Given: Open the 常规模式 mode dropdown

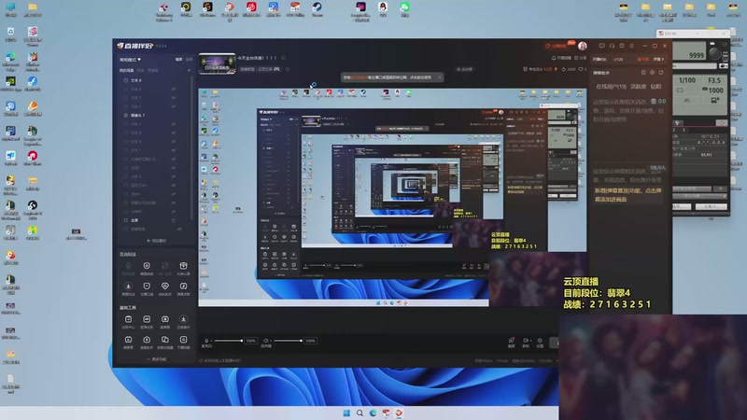Looking at the screenshot, I should point(130,60).
